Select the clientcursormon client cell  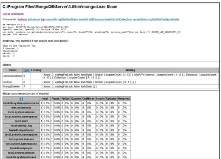(13, 76)
